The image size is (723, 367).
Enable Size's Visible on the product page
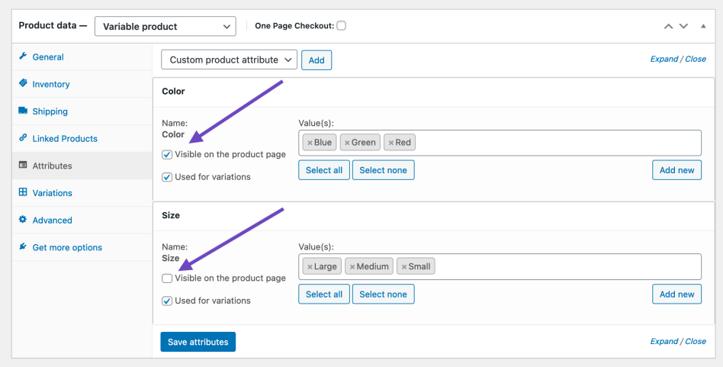point(167,278)
